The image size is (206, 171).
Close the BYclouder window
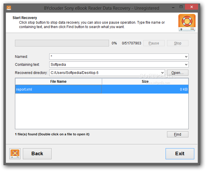191,7
